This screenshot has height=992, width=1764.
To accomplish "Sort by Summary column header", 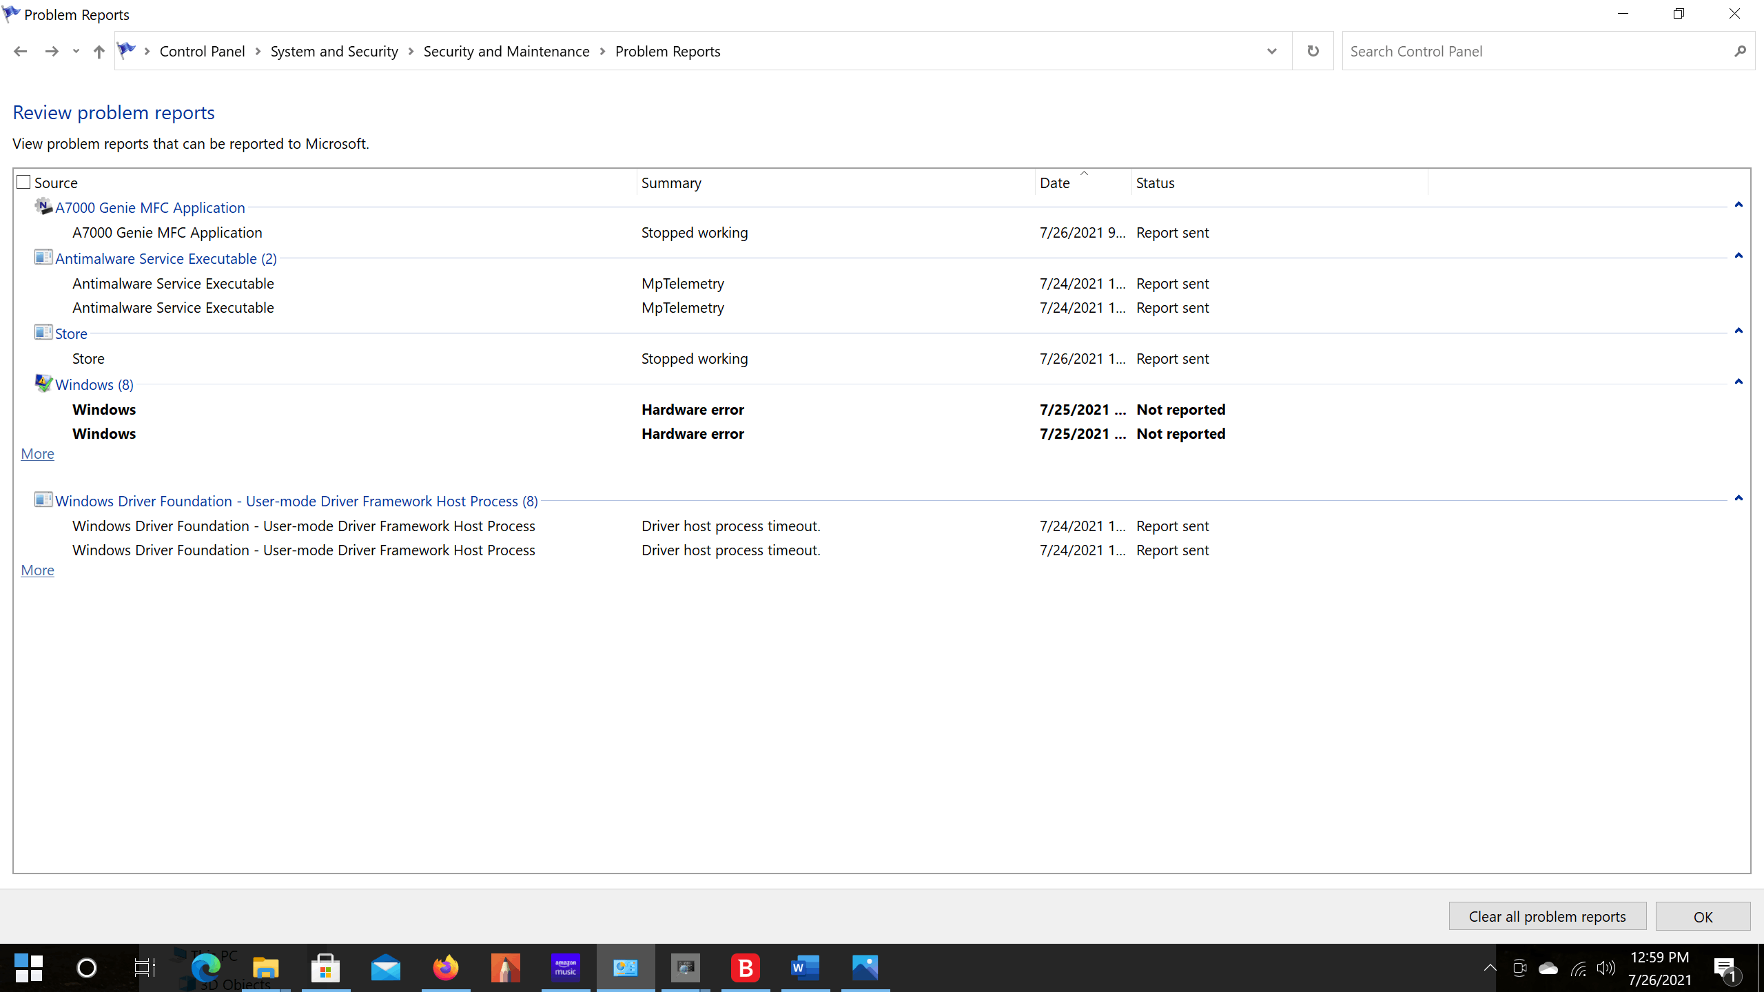I will click(836, 183).
